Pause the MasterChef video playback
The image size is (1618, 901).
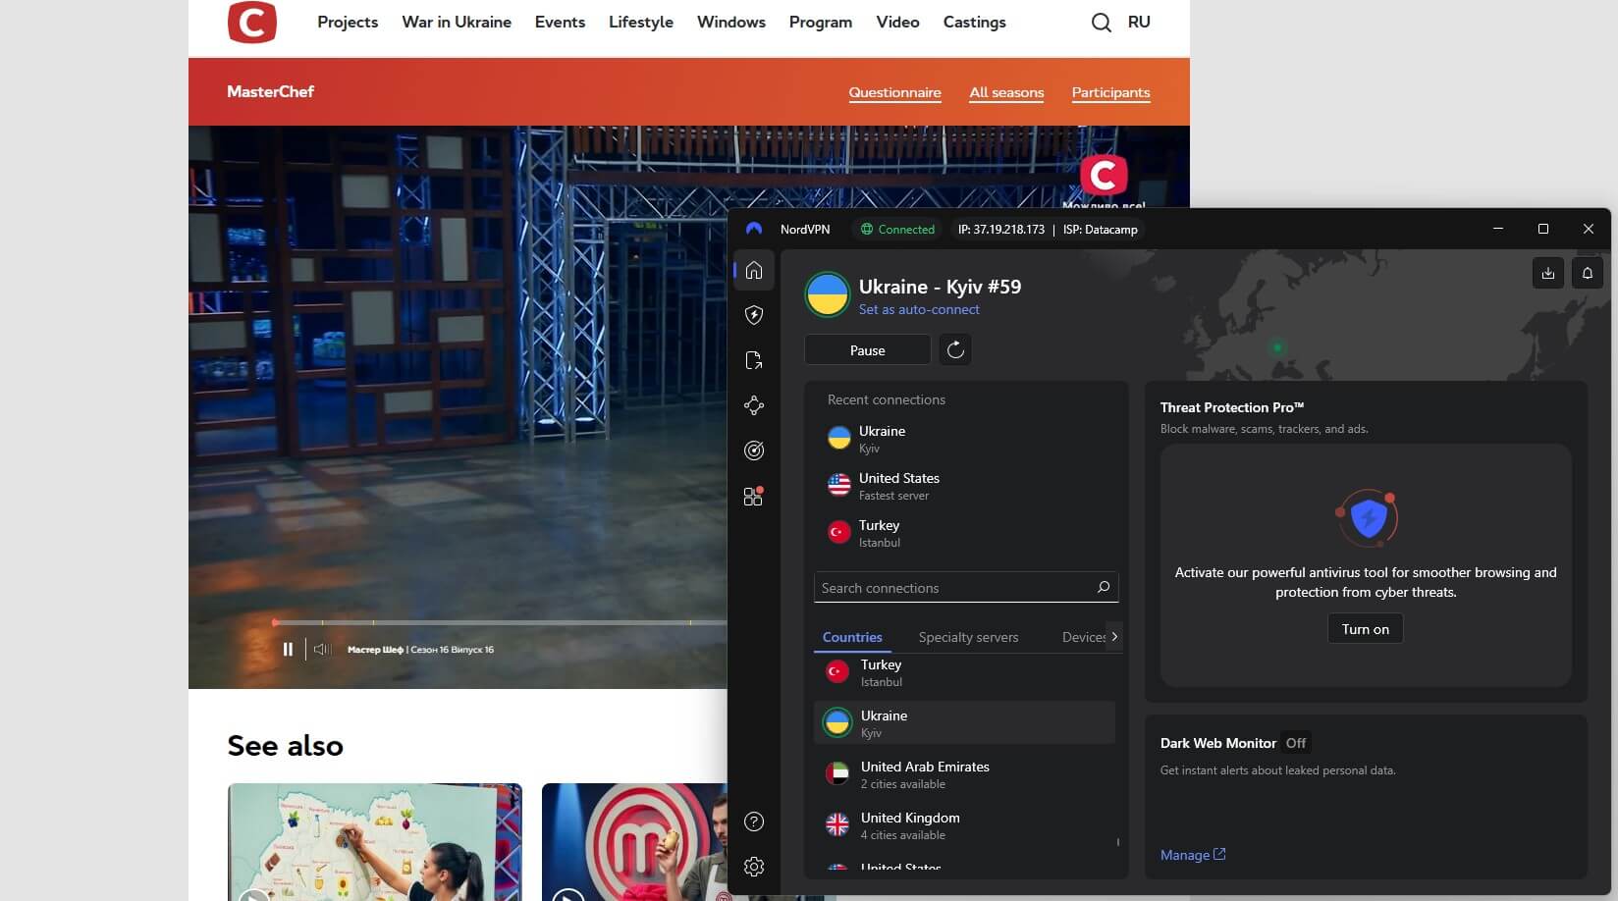[289, 649]
